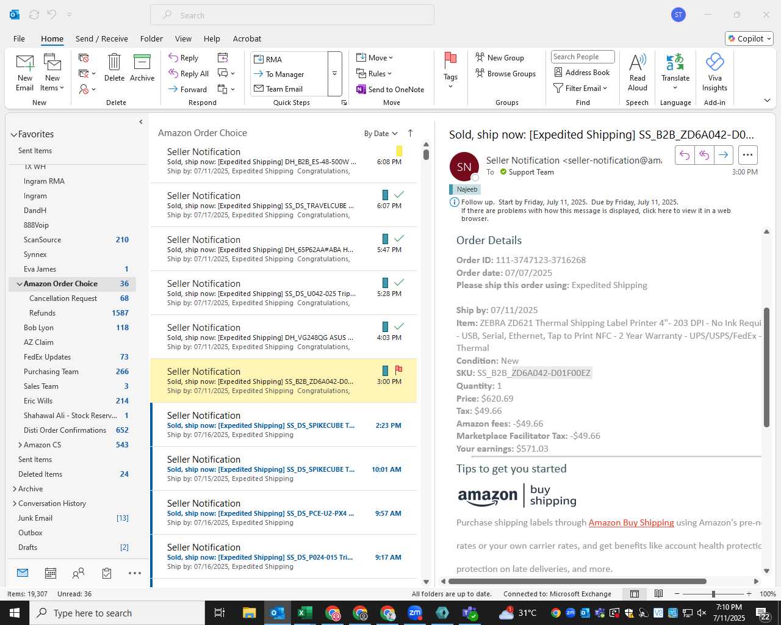Switch to Reading view in status bar
The width and height of the screenshot is (781, 625).
[658, 594]
